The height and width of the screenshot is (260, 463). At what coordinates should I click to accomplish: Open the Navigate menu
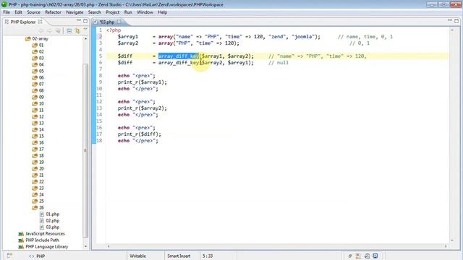tap(75, 12)
